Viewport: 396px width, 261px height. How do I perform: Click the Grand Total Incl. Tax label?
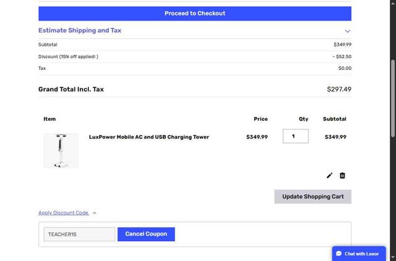[71, 89]
